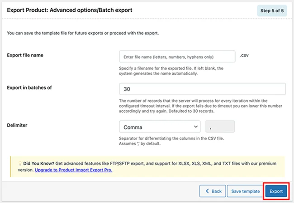The width and height of the screenshot is (294, 203).
Task: Open the Comma delimiter dropdown
Action: pos(159,127)
